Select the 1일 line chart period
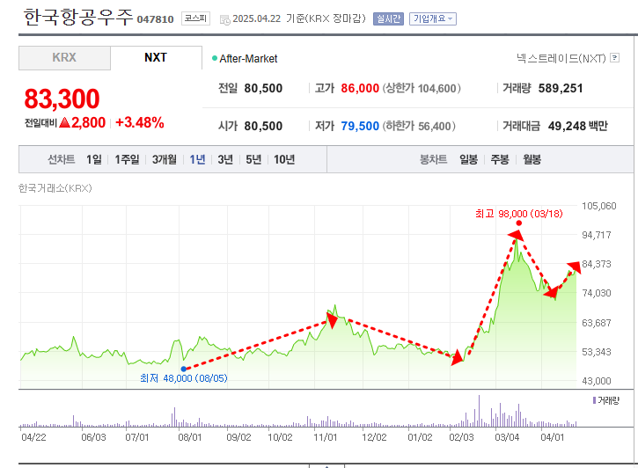 93,159
